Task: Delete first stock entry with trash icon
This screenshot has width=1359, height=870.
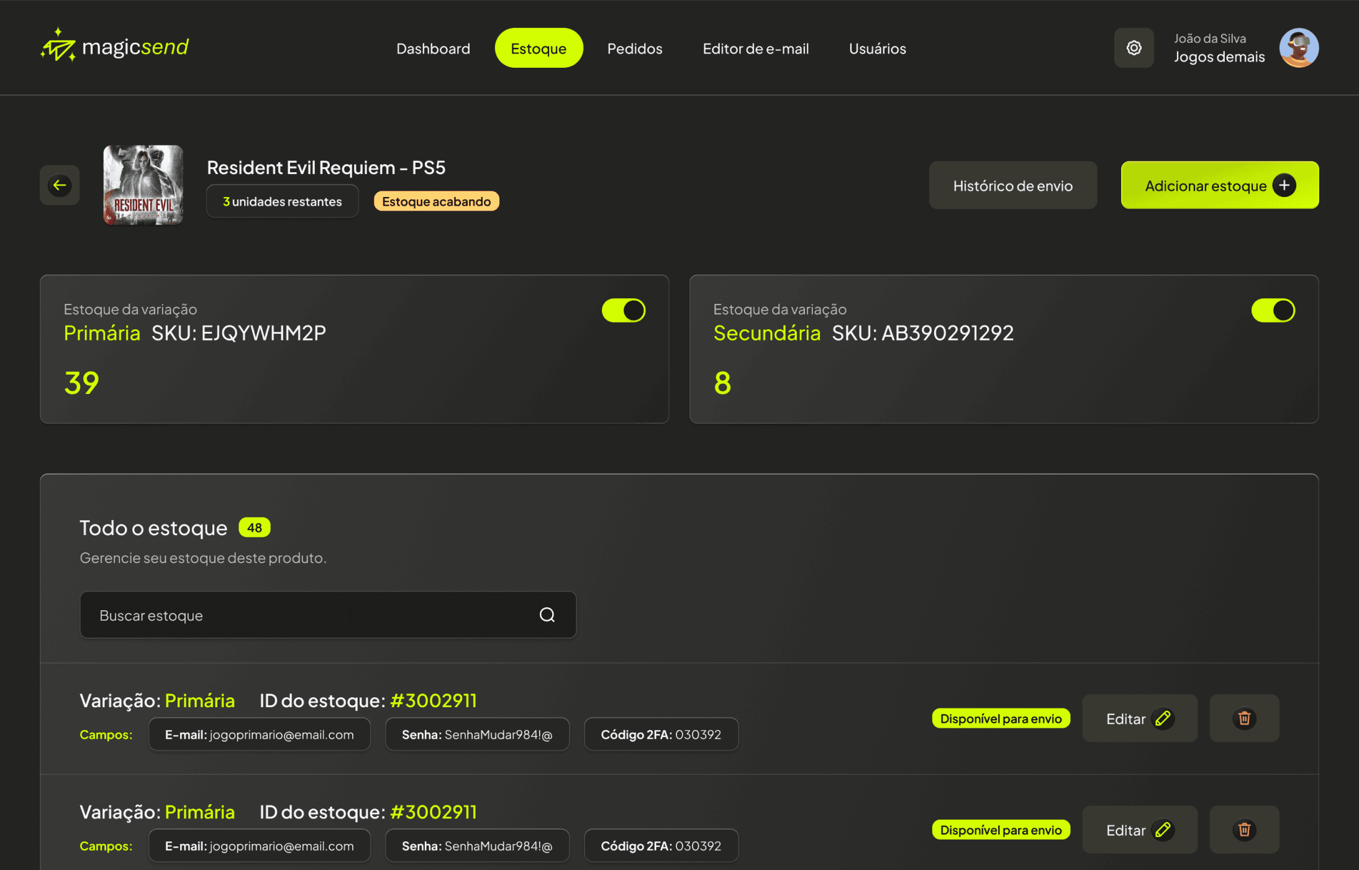Action: pos(1244,718)
